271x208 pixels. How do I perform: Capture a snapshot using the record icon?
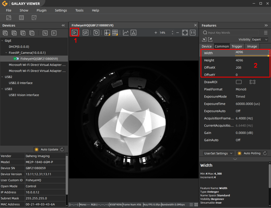[96, 32]
